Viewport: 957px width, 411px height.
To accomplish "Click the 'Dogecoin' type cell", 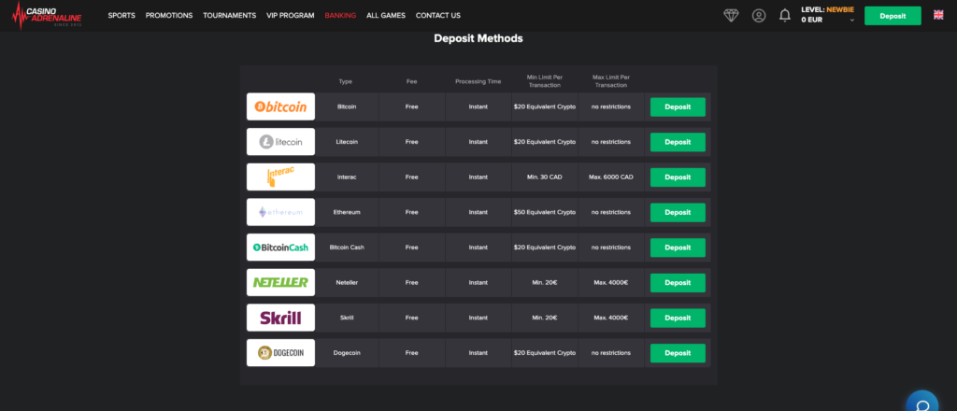I will pyautogui.click(x=347, y=353).
